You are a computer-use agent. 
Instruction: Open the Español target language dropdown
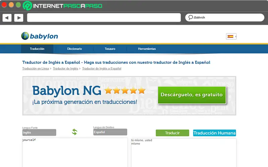click(110, 132)
